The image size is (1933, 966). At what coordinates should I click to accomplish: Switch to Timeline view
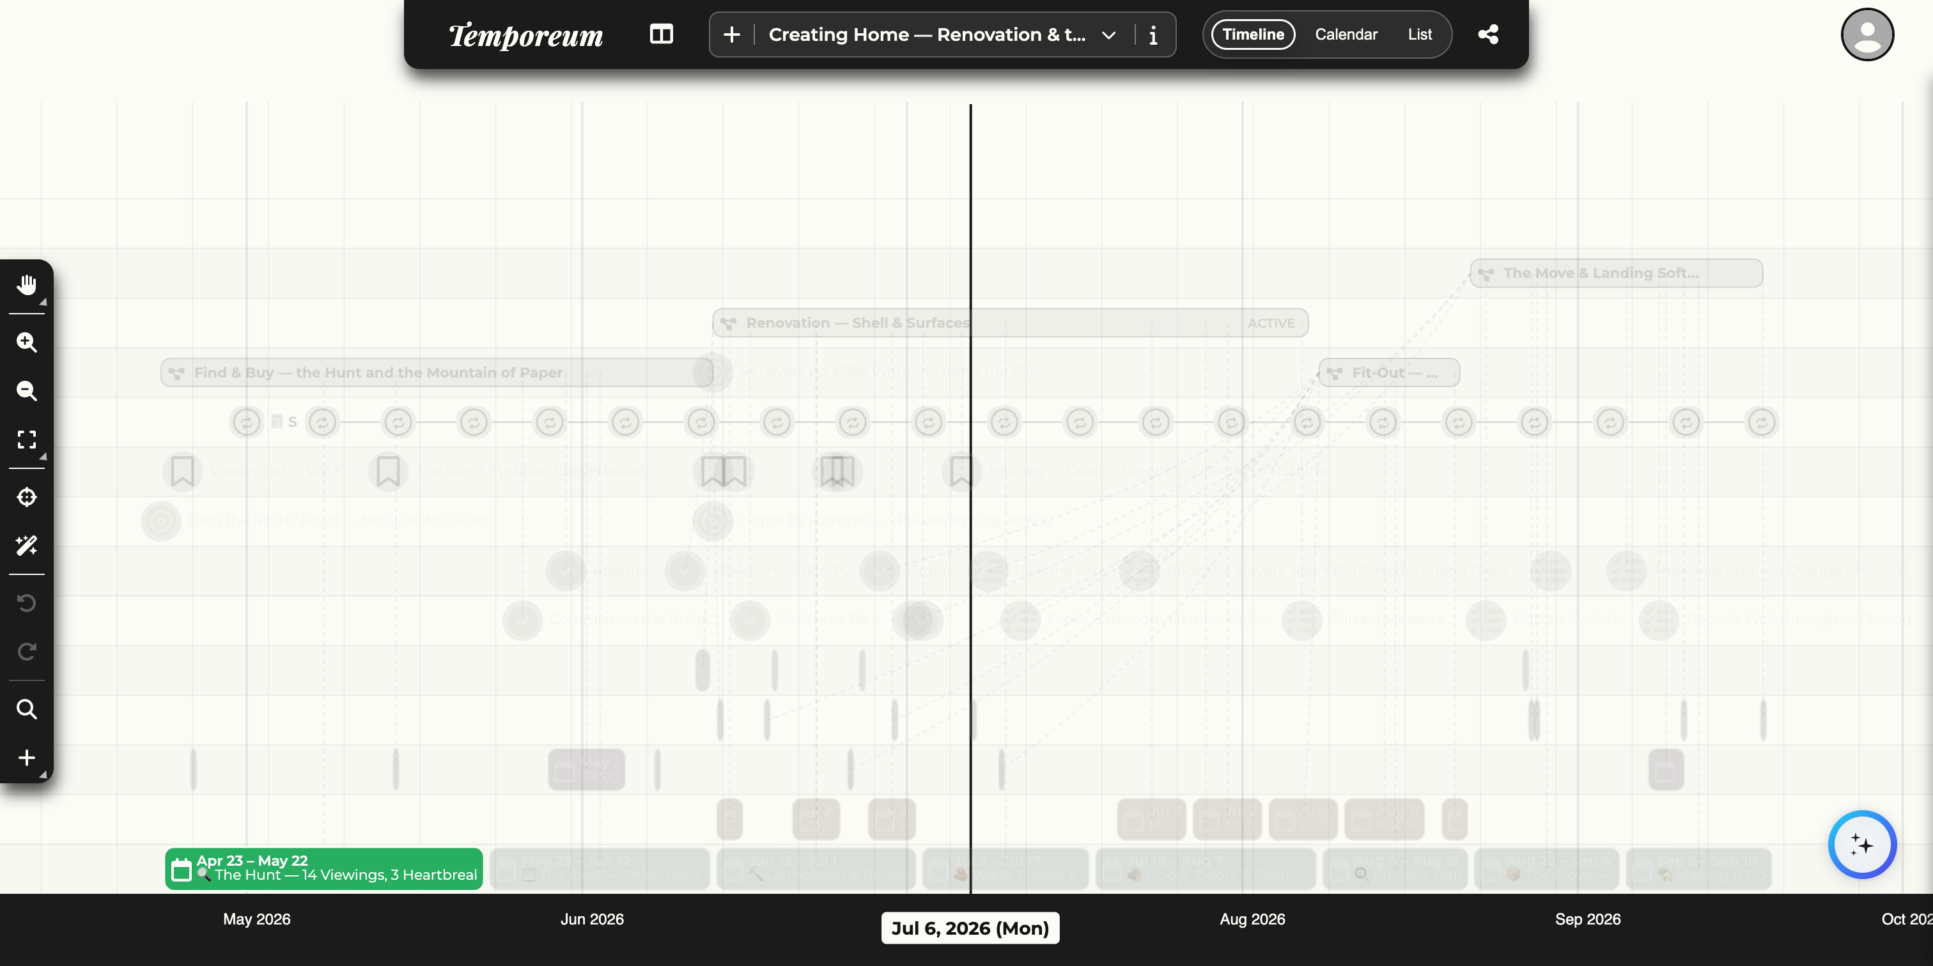(x=1253, y=34)
